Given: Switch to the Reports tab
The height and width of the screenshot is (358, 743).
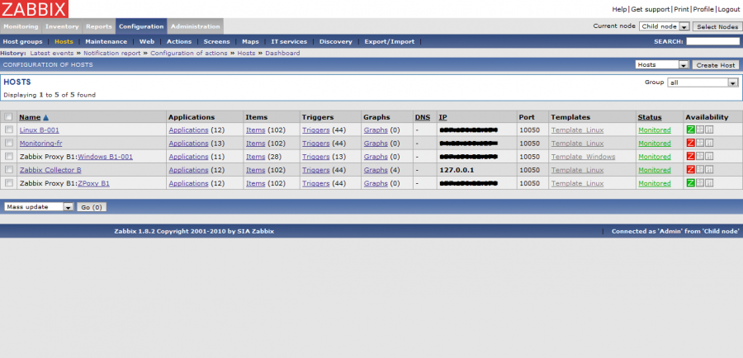Looking at the screenshot, I should point(99,26).
